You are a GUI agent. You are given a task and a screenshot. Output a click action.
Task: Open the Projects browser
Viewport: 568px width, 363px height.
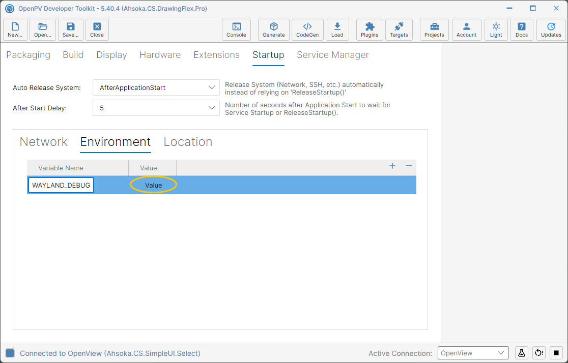pos(434,29)
